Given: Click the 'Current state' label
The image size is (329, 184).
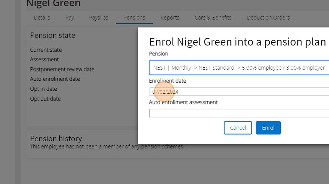Looking at the screenshot, I should tap(46, 50).
